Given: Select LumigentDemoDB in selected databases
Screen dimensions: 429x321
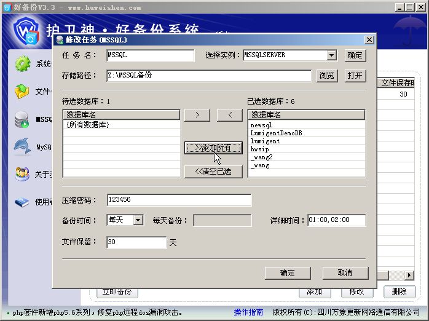Looking at the screenshot, I should coord(307,133).
